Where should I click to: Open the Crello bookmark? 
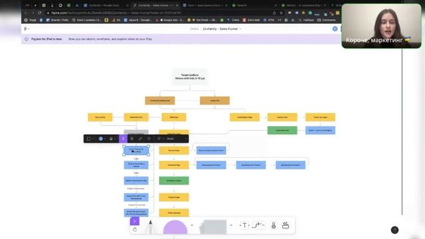[x=233, y=20]
